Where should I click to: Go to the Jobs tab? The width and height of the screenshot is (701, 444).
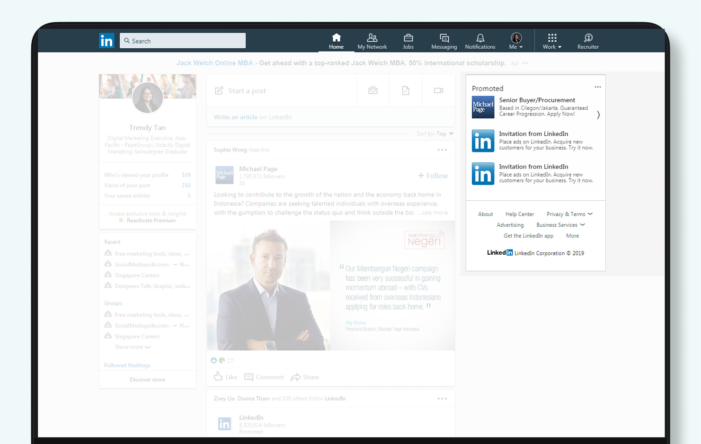pos(408,41)
